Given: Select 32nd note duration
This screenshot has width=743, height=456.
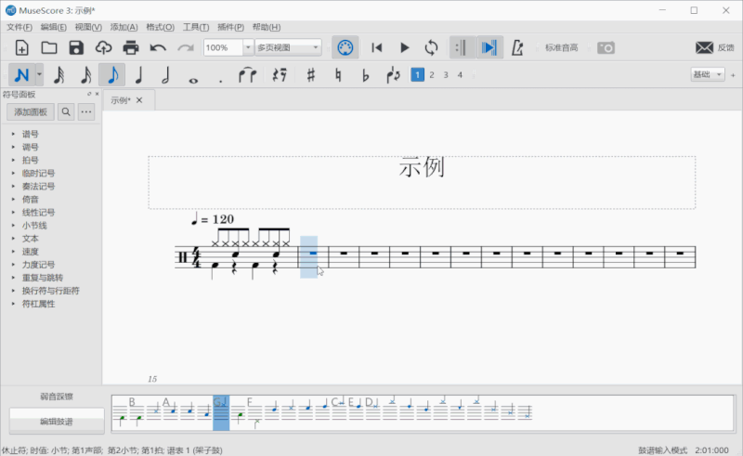Looking at the screenshot, I should pos(59,75).
